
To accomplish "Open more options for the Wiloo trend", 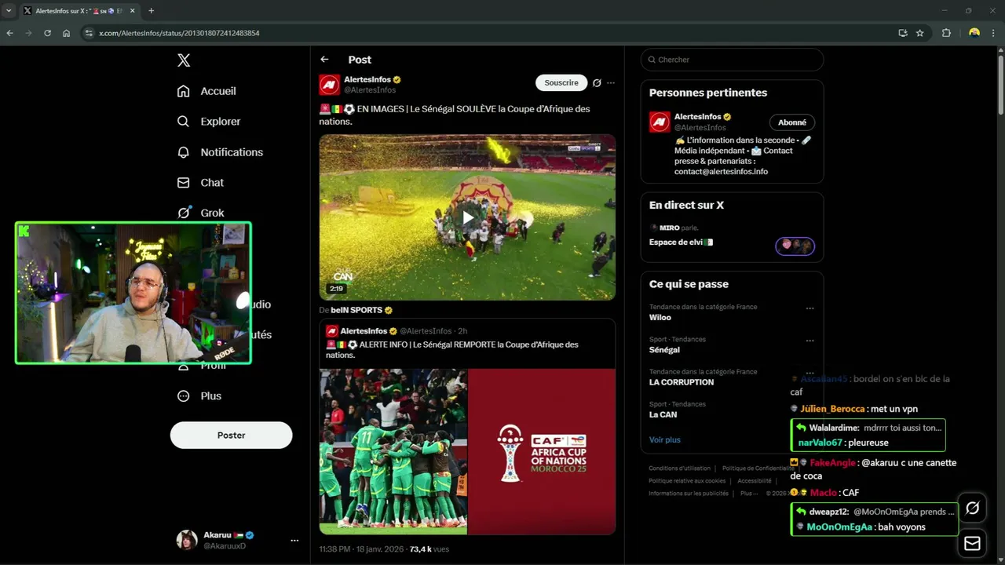I will click(809, 308).
